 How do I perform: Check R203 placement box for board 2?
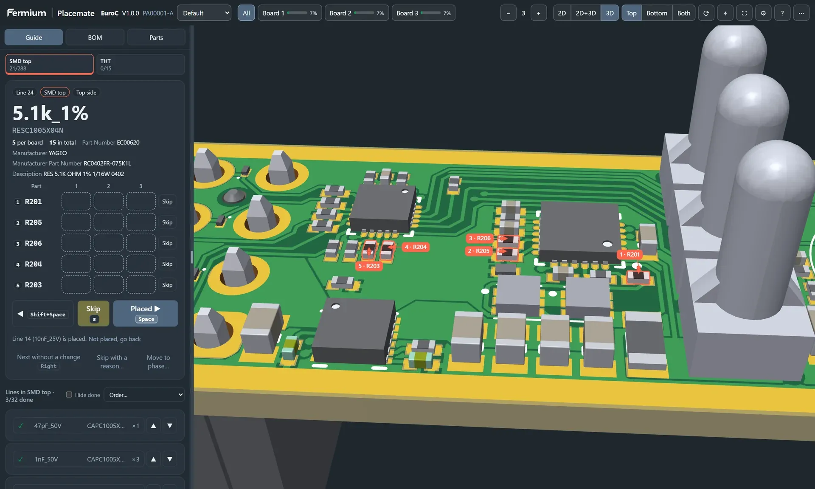(109, 284)
